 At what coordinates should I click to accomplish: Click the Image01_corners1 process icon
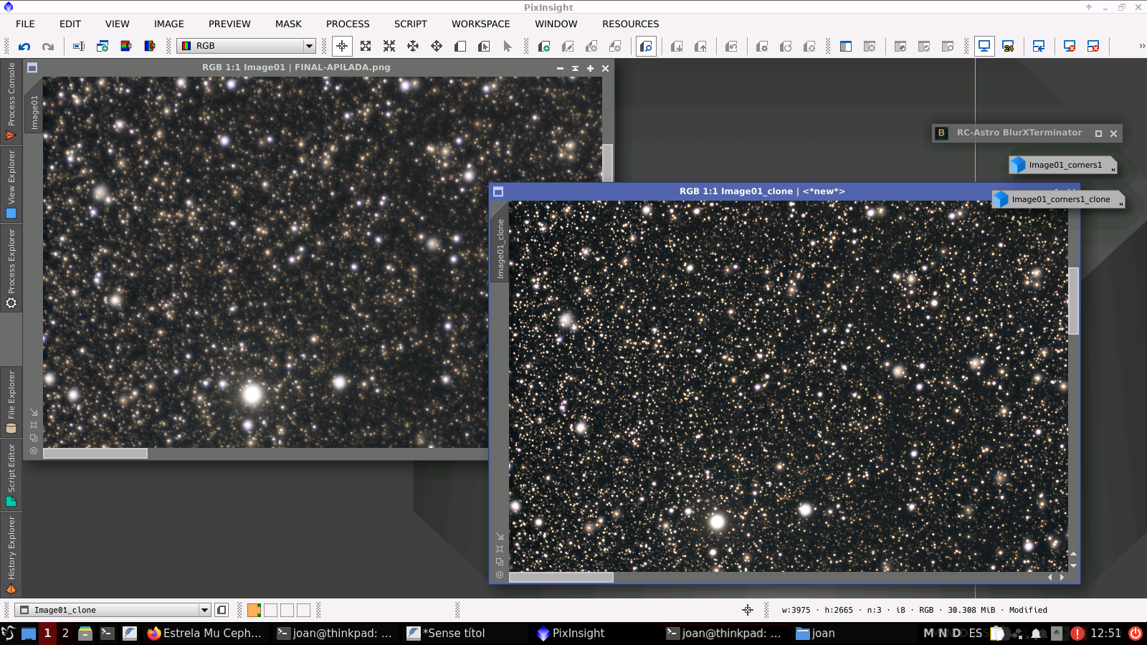(x=1063, y=165)
